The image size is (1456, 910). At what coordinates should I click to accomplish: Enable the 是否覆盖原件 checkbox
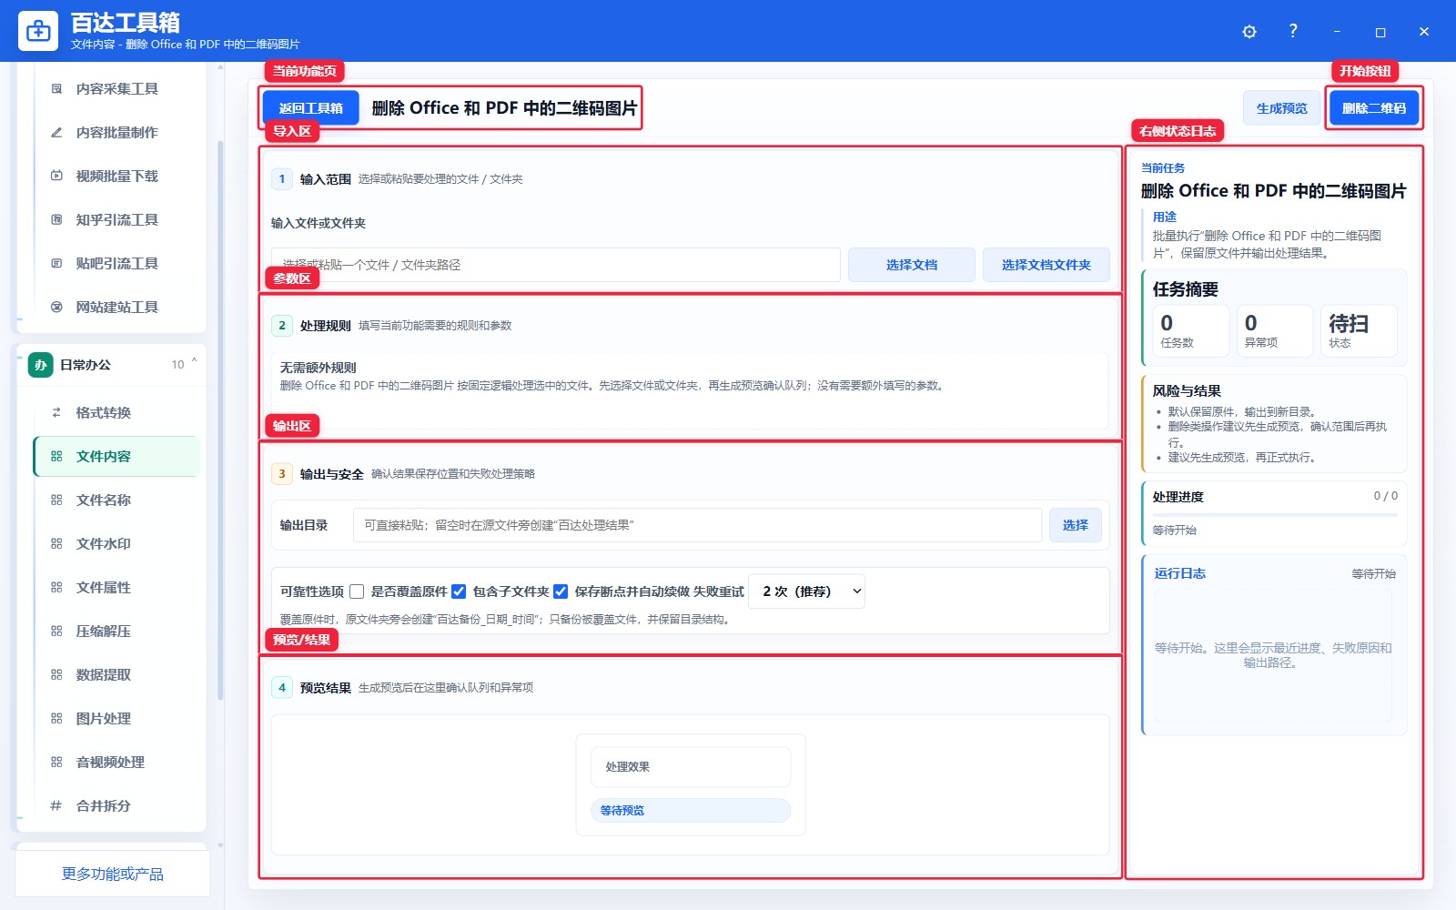357,591
